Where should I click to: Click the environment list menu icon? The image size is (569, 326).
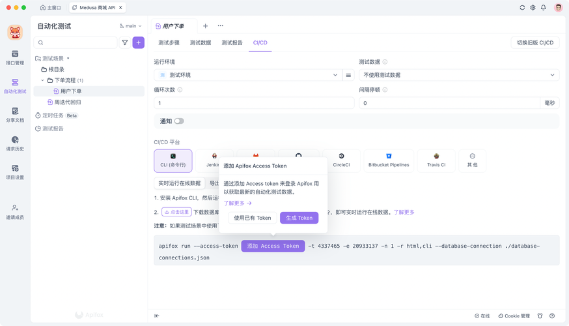[348, 75]
